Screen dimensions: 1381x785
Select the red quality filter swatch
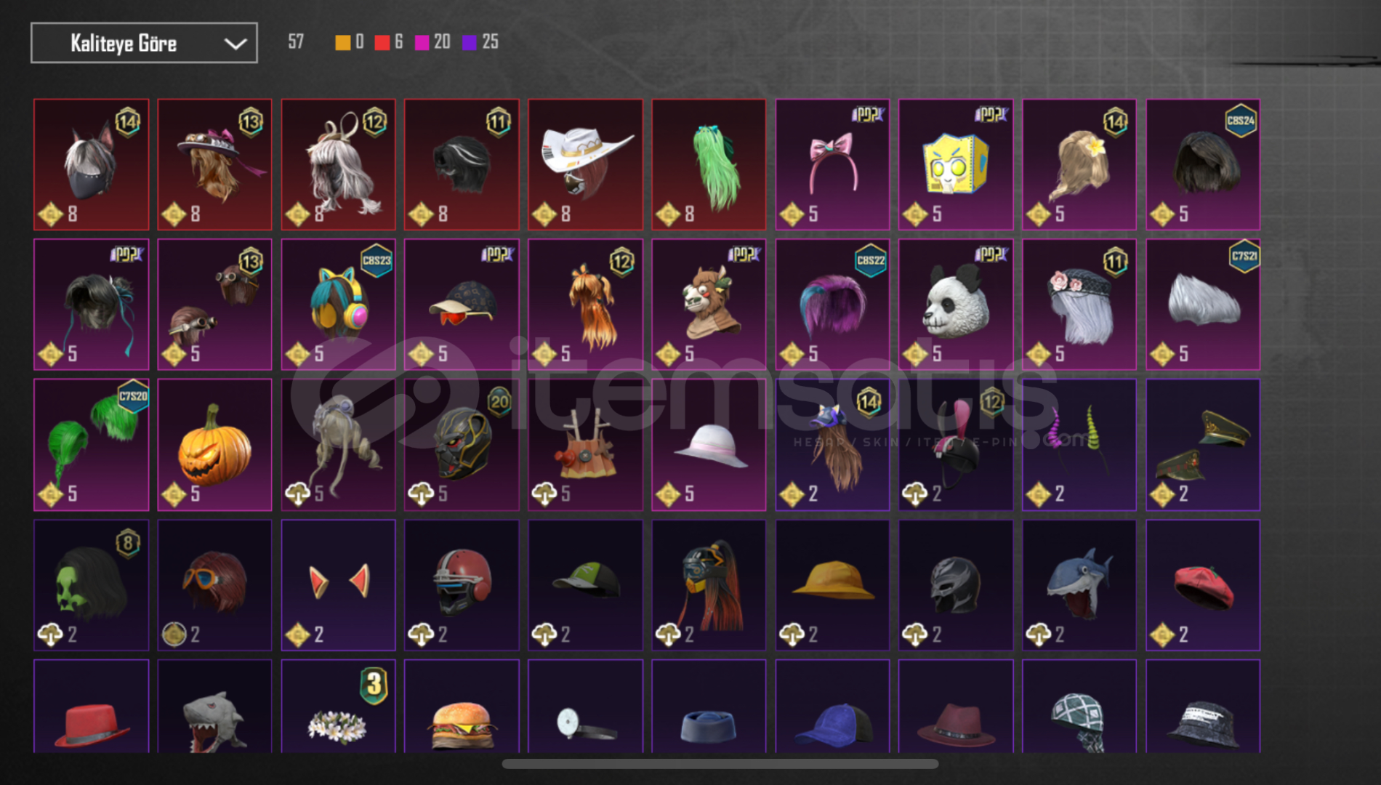[x=382, y=42]
